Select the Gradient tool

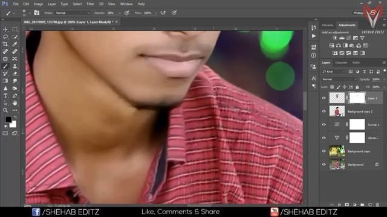click(x=5, y=81)
